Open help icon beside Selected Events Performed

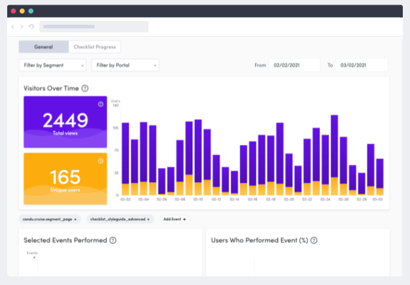tap(113, 241)
